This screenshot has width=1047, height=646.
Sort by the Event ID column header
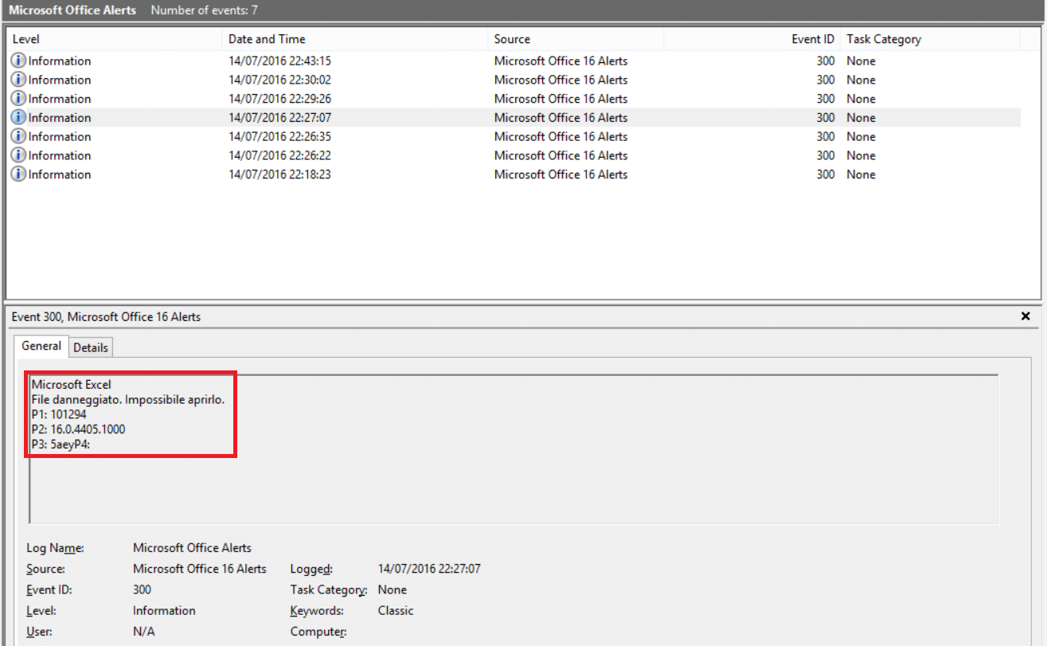tap(752, 39)
